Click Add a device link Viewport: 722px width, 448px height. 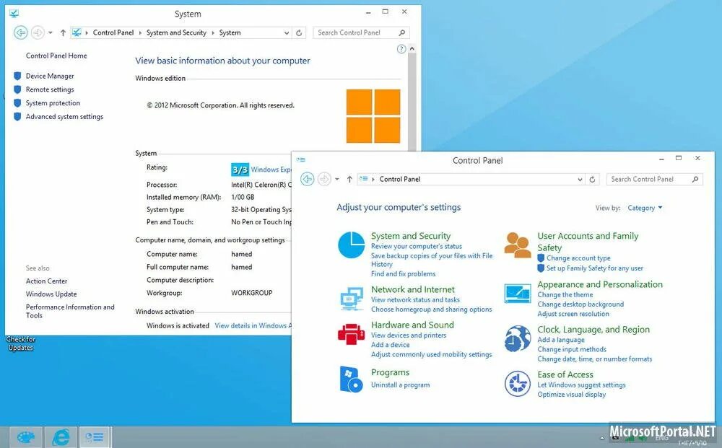391,345
